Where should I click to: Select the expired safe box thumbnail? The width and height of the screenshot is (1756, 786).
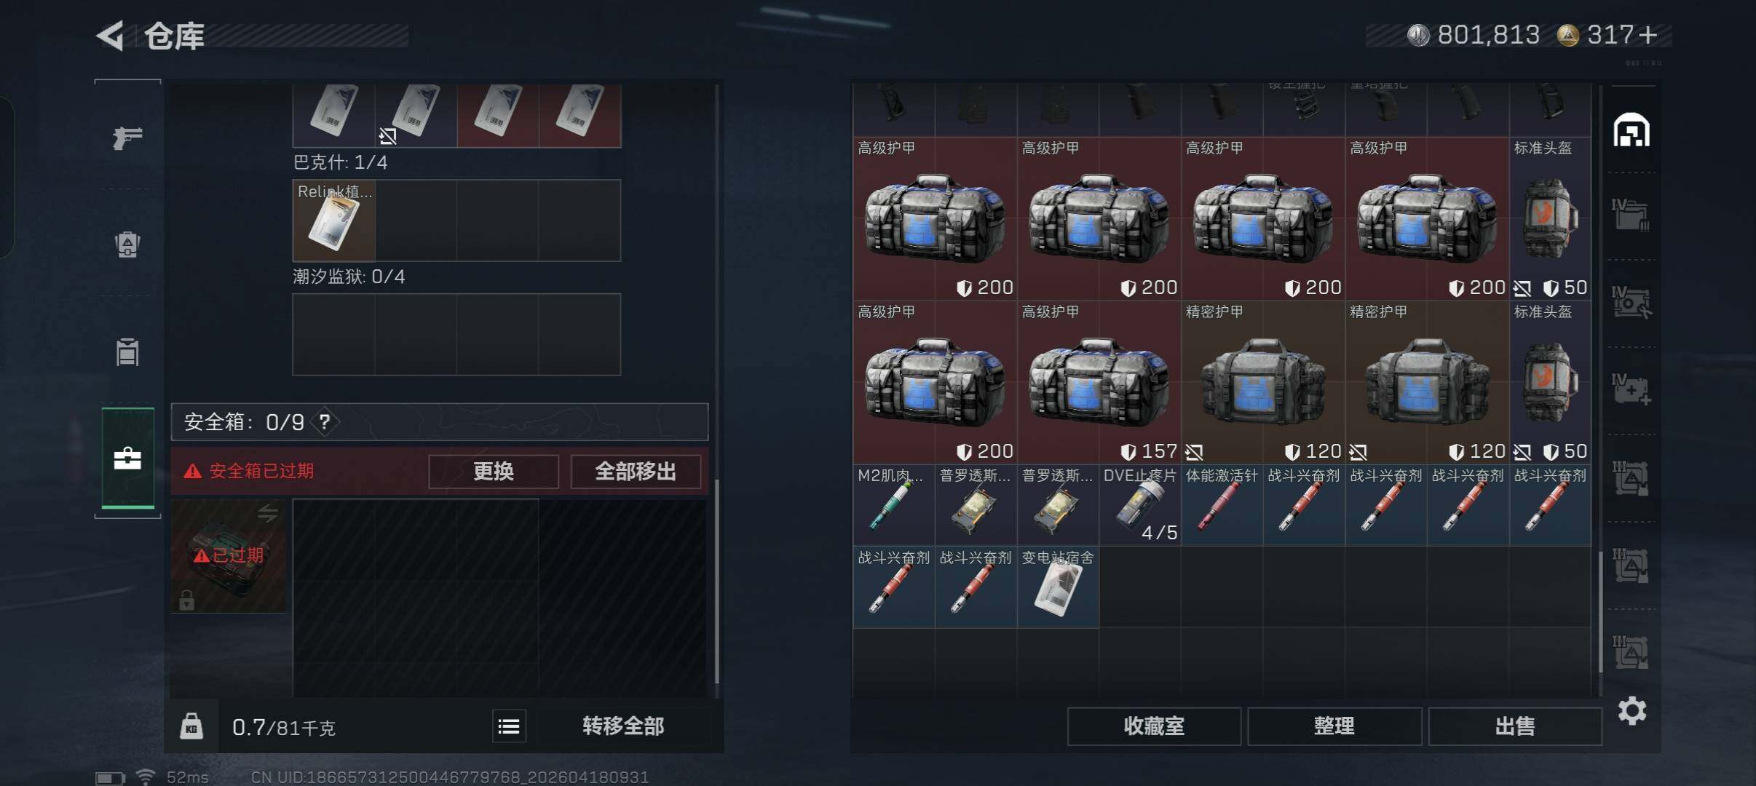point(228,556)
